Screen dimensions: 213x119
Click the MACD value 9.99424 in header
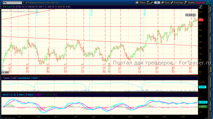tap(30, 95)
